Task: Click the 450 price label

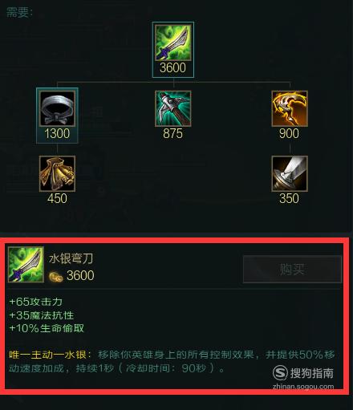Action: pos(57,198)
